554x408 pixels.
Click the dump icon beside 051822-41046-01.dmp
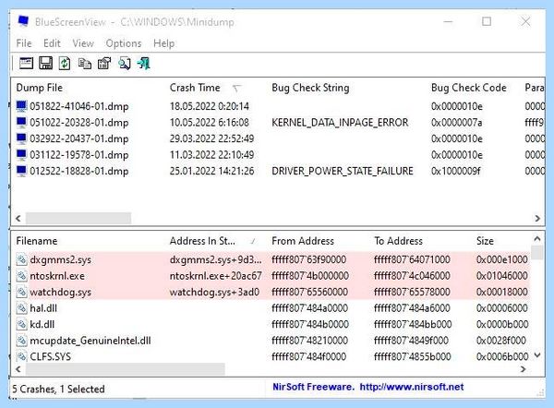coord(21,106)
